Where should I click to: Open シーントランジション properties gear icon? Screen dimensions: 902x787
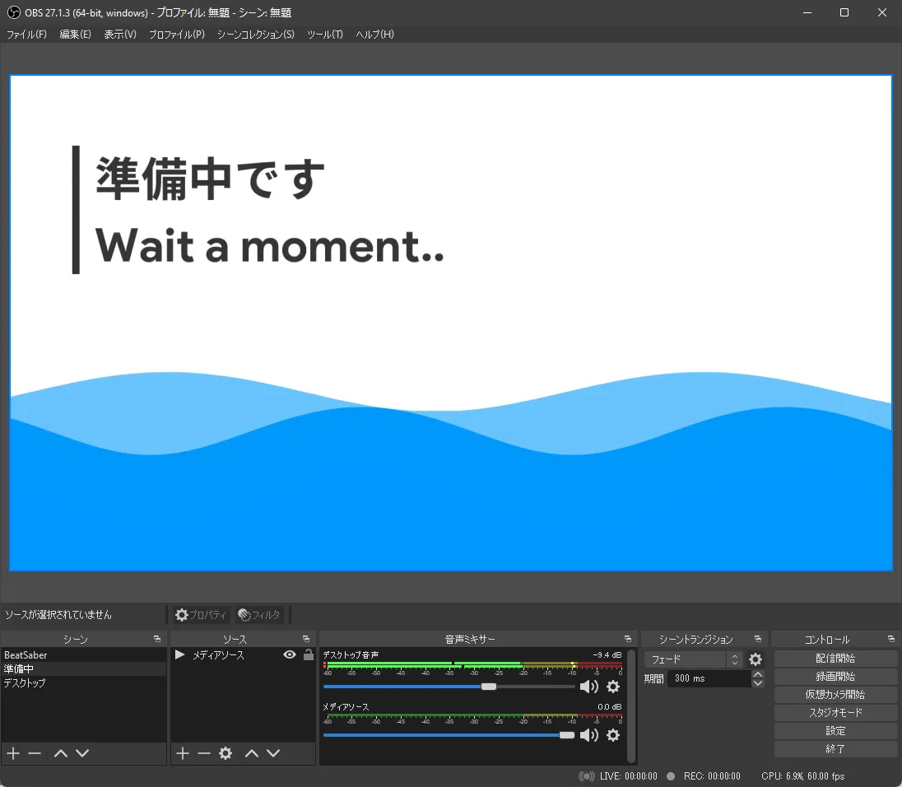(756, 659)
